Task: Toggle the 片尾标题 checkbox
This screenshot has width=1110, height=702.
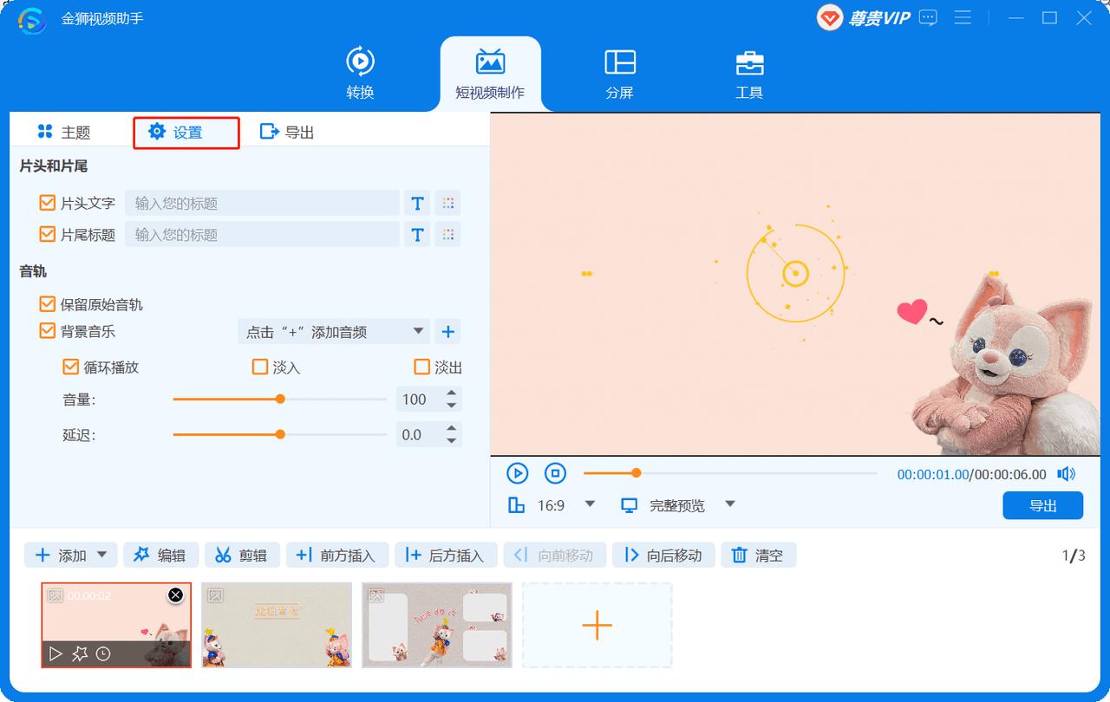Action: (48, 234)
